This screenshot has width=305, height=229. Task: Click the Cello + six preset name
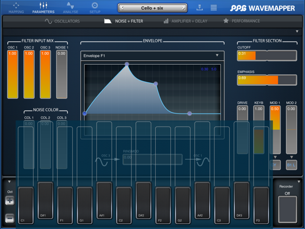(x=152, y=8)
